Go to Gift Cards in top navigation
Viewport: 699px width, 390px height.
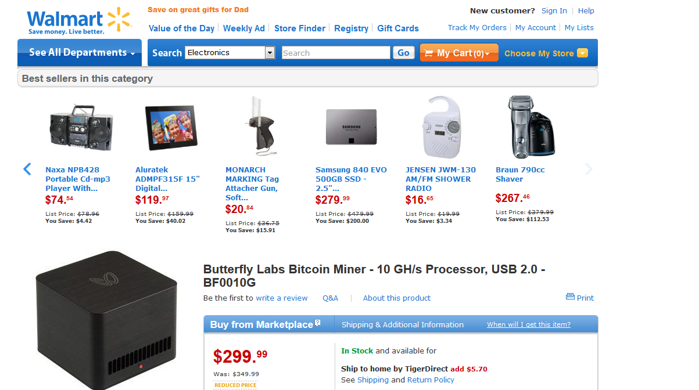click(398, 28)
